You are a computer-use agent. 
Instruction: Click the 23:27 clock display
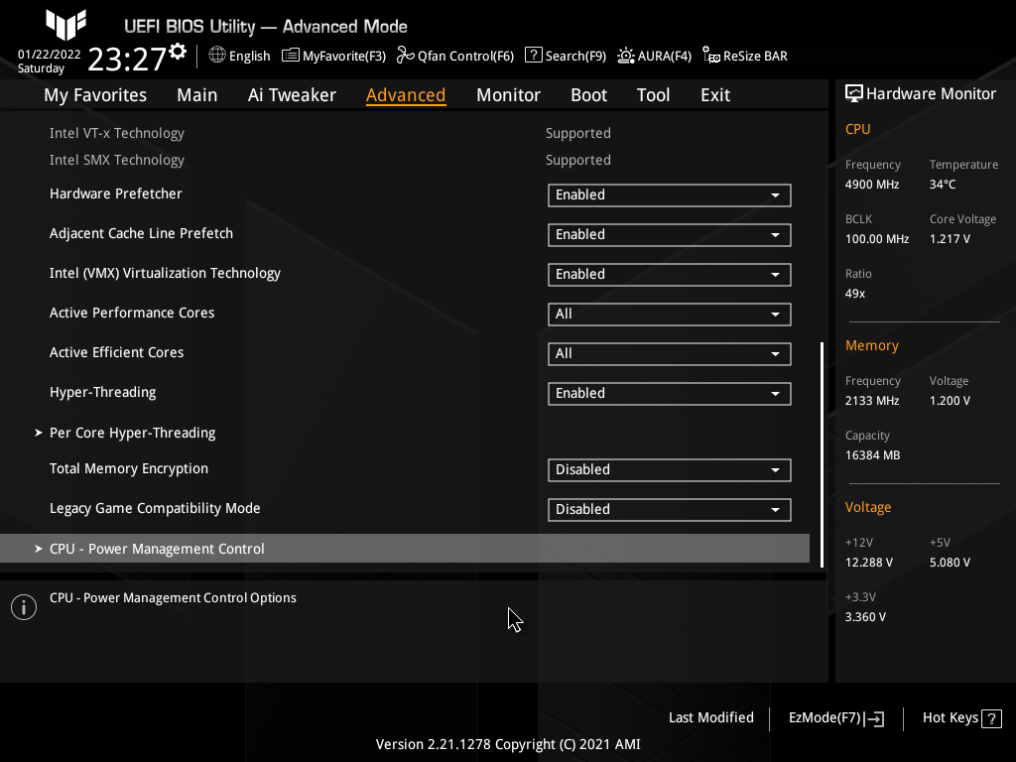pos(127,59)
